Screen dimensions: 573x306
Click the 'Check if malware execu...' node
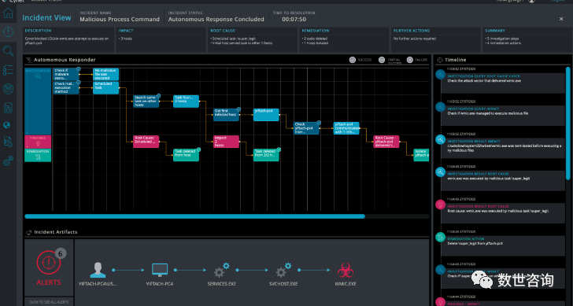66,75
